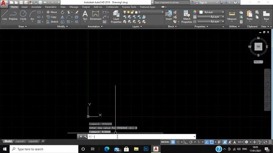The image size is (273, 153).
Task: Switch to the Parametric tab
Action: coord(51,7)
